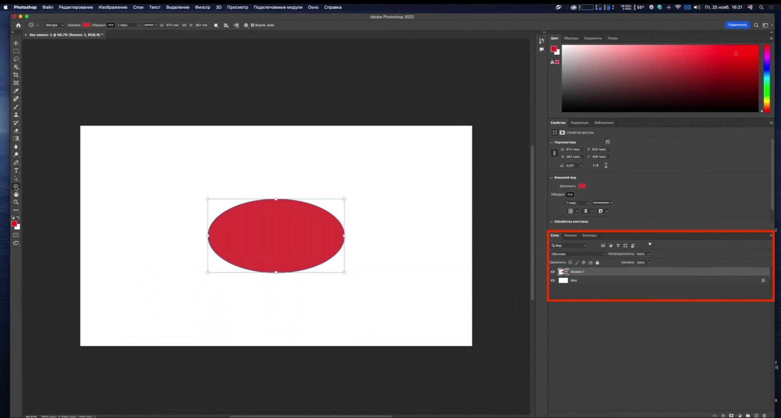Select the Lasso tool
The width and height of the screenshot is (781, 418).
[x=16, y=59]
